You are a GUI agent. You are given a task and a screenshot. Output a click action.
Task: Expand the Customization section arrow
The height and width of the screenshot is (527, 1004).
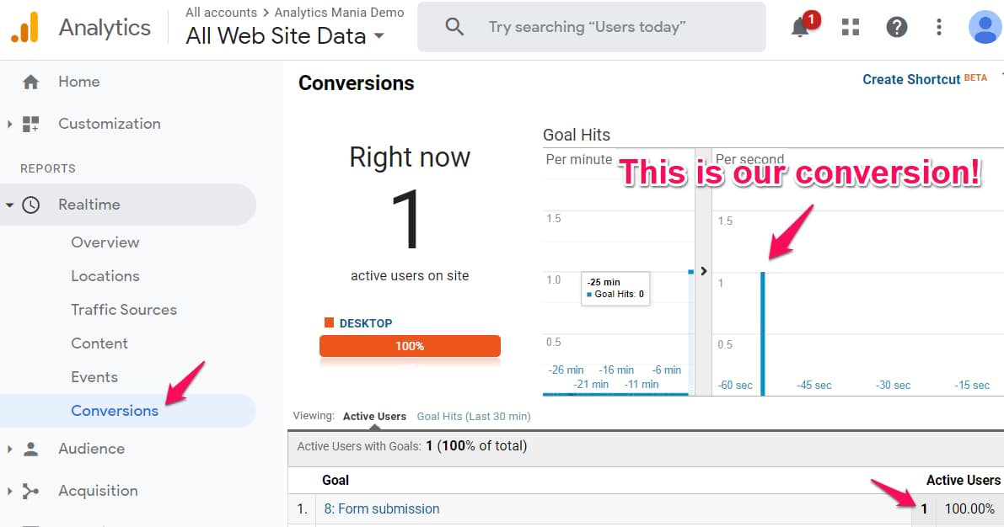9,124
